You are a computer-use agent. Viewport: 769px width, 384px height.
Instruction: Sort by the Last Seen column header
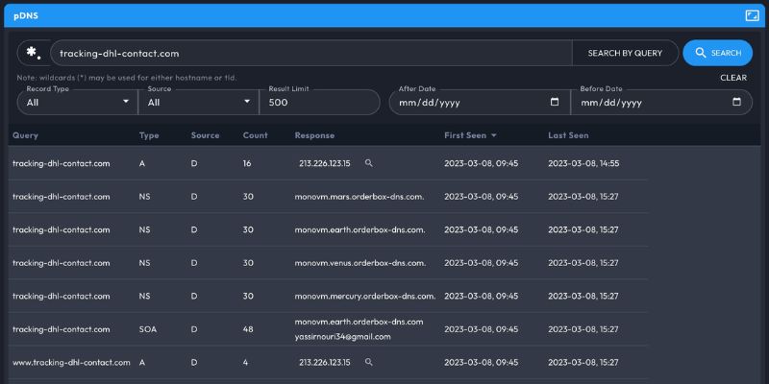coord(568,135)
